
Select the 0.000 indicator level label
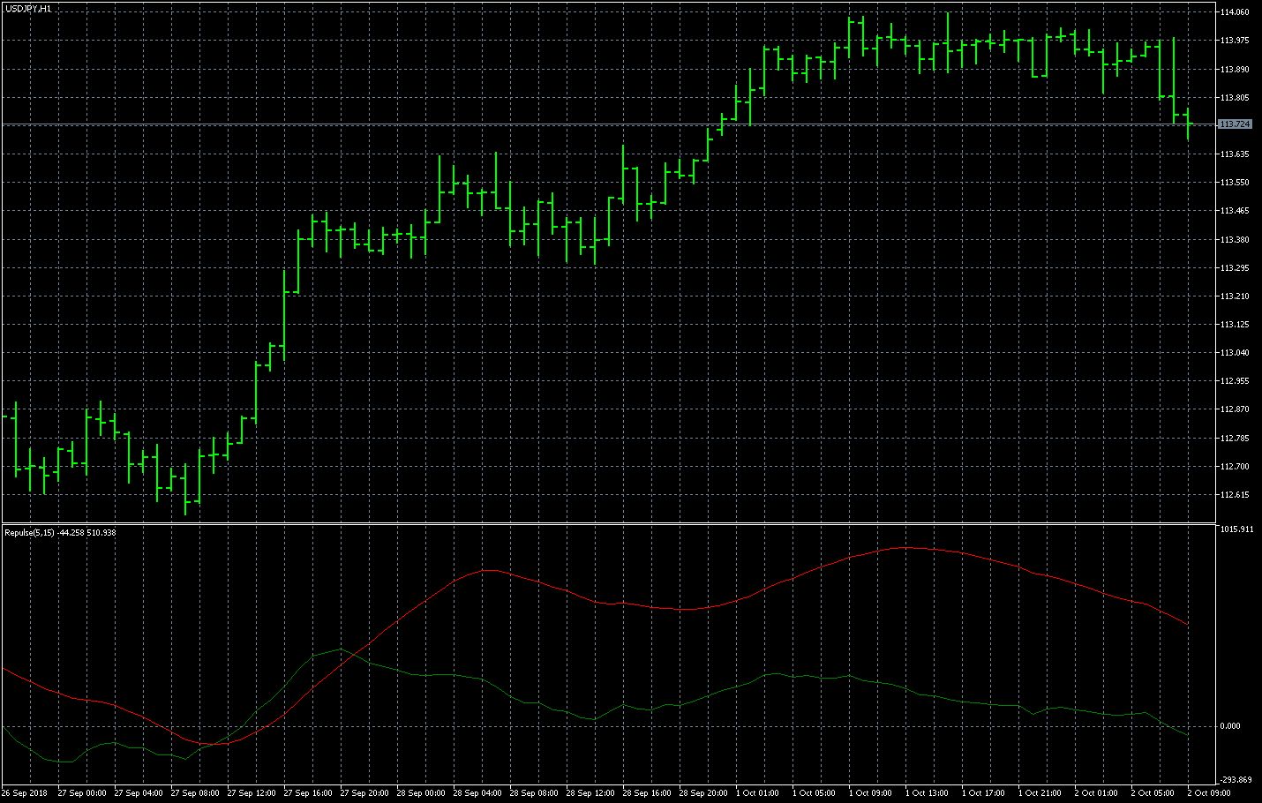click(x=1229, y=726)
